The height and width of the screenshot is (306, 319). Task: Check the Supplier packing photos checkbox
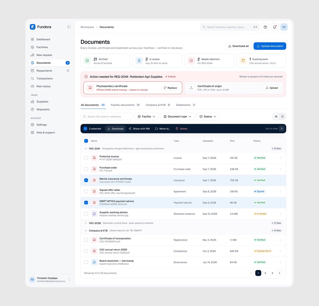coord(86,214)
